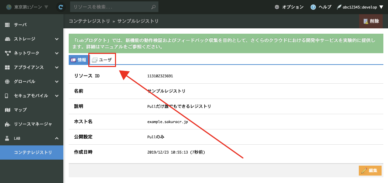The height and width of the screenshot is (183, 388).
Task: Click the magnifier icon in search box
Action: pos(153,7)
